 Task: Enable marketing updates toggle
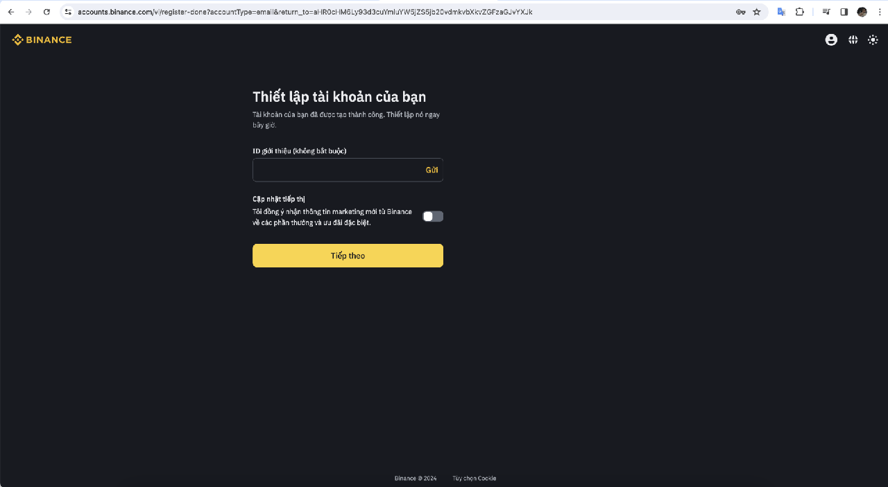[x=433, y=216]
